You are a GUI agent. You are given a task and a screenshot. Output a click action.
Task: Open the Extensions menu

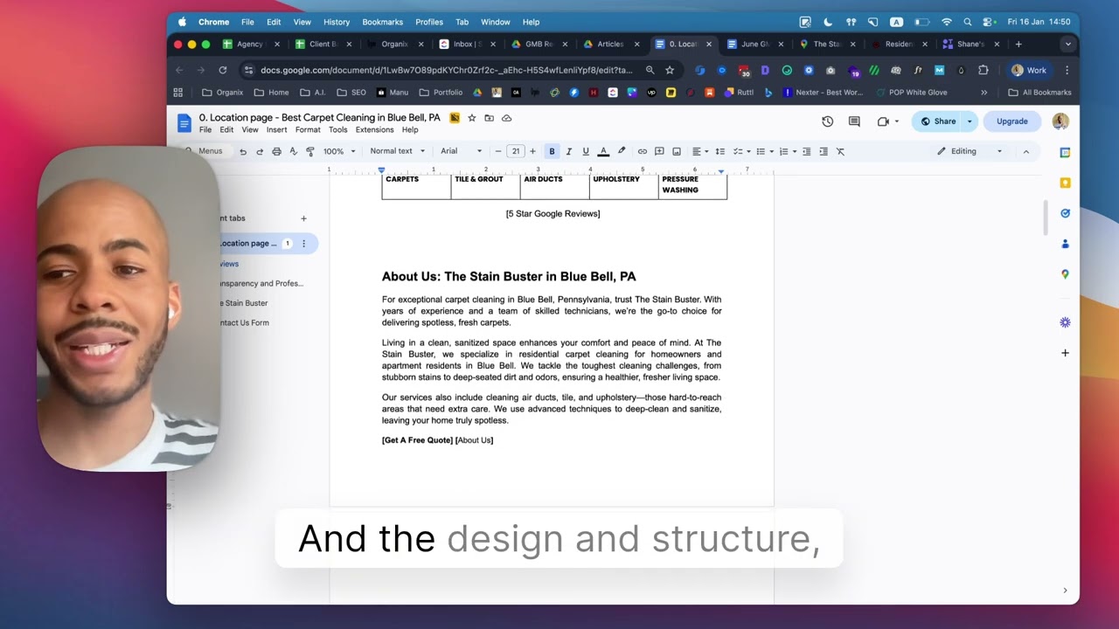374,130
